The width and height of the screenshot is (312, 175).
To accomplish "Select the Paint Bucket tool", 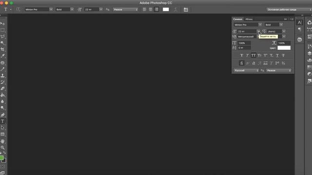I will click(2, 95).
